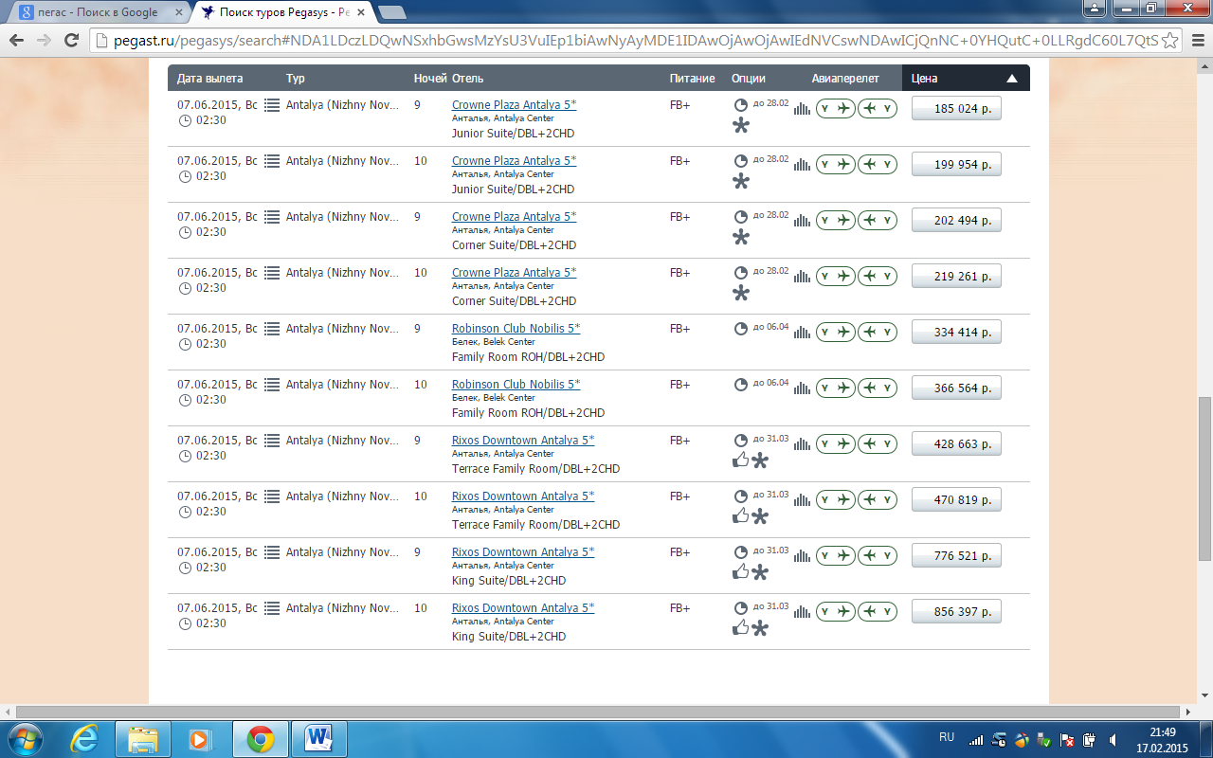
Task: Open tour details list icon in 185 024 р. row
Action: point(272,105)
